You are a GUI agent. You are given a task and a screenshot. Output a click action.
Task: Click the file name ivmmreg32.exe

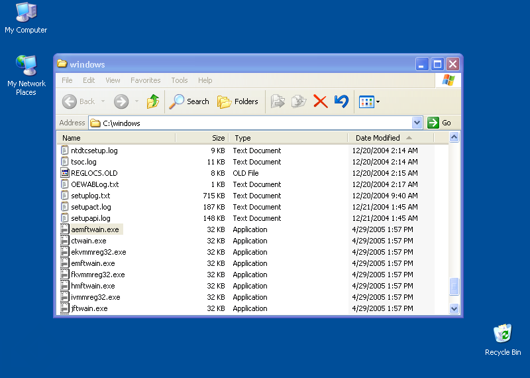pyautogui.click(x=95, y=297)
